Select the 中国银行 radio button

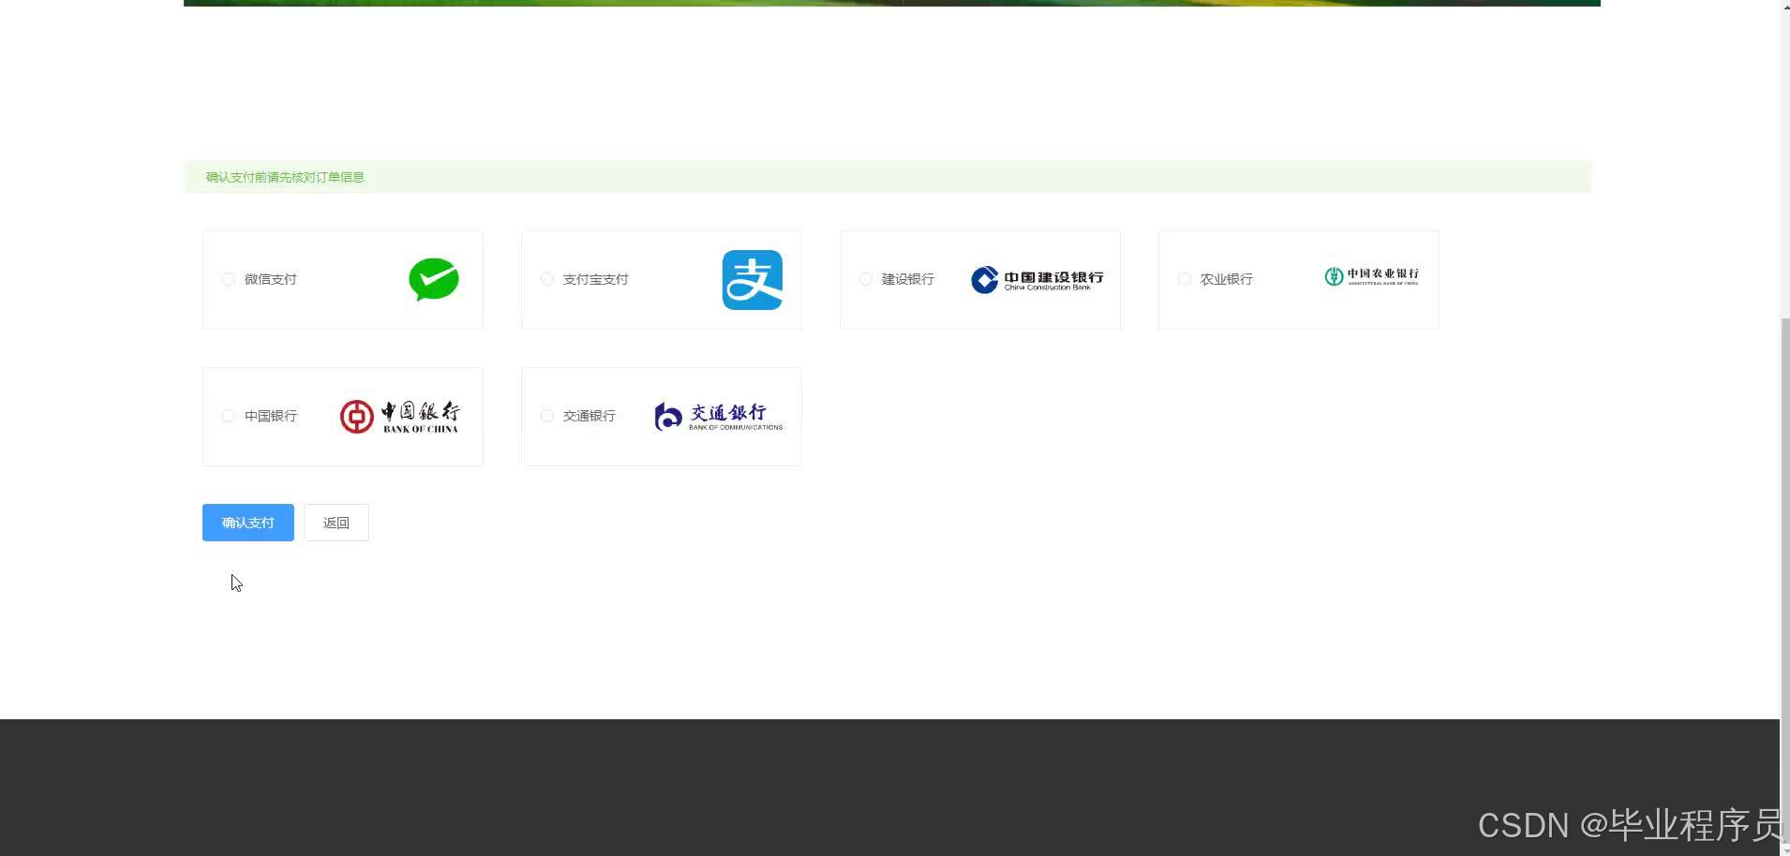[x=229, y=416]
